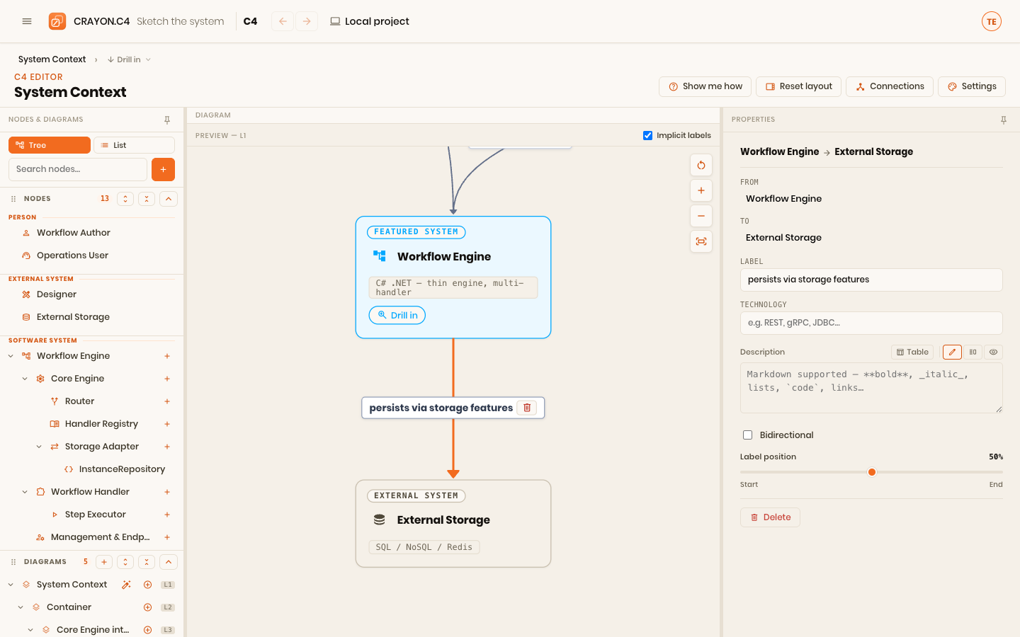Open the Settings button

tap(972, 86)
